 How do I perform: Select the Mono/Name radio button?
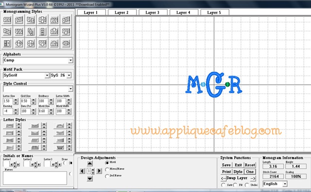click(x=107, y=169)
